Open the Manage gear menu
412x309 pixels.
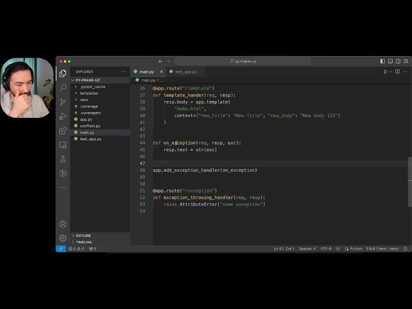click(63, 238)
